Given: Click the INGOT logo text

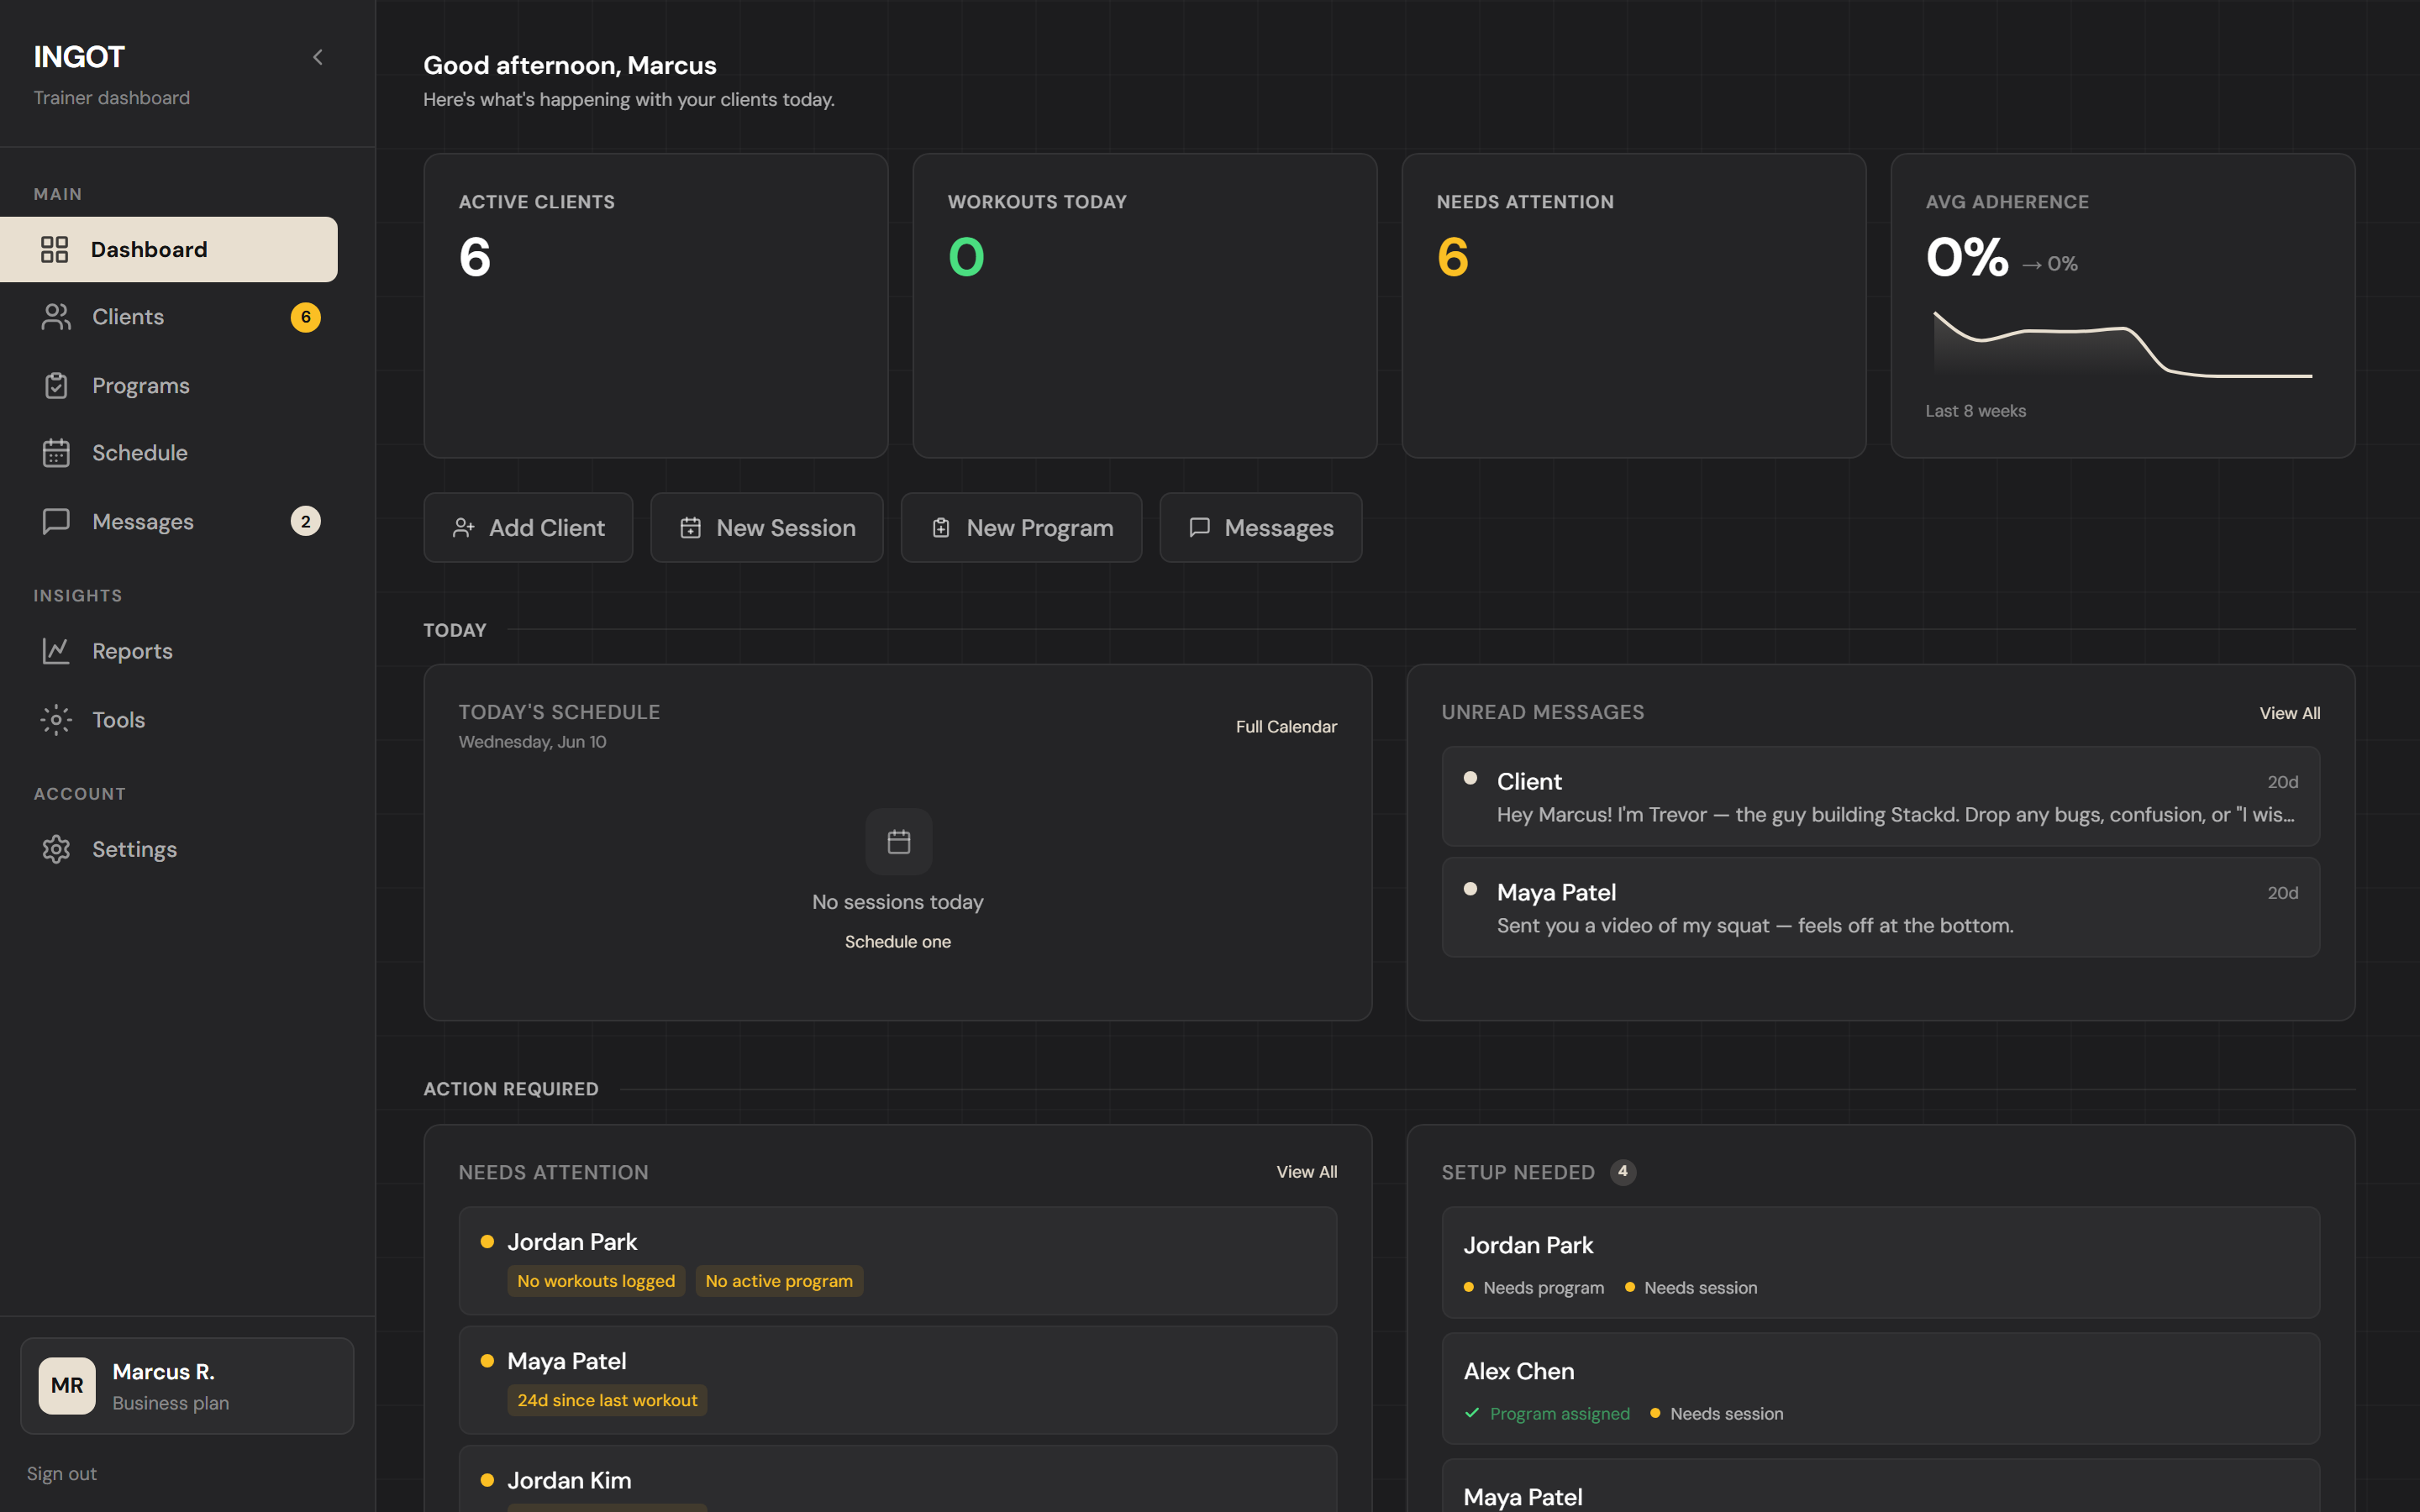Looking at the screenshot, I should pos(79,57).
